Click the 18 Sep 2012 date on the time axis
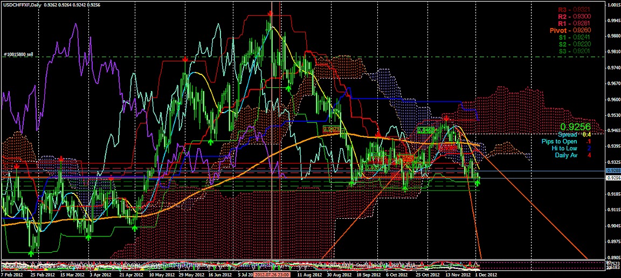The width and height of the screenshot is (621, 278). pyautogui.click(x=368, y=274)
